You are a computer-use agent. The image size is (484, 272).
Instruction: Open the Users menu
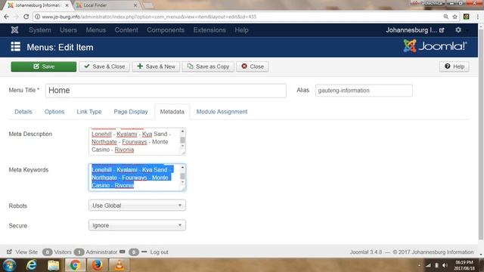coord(68,30)
